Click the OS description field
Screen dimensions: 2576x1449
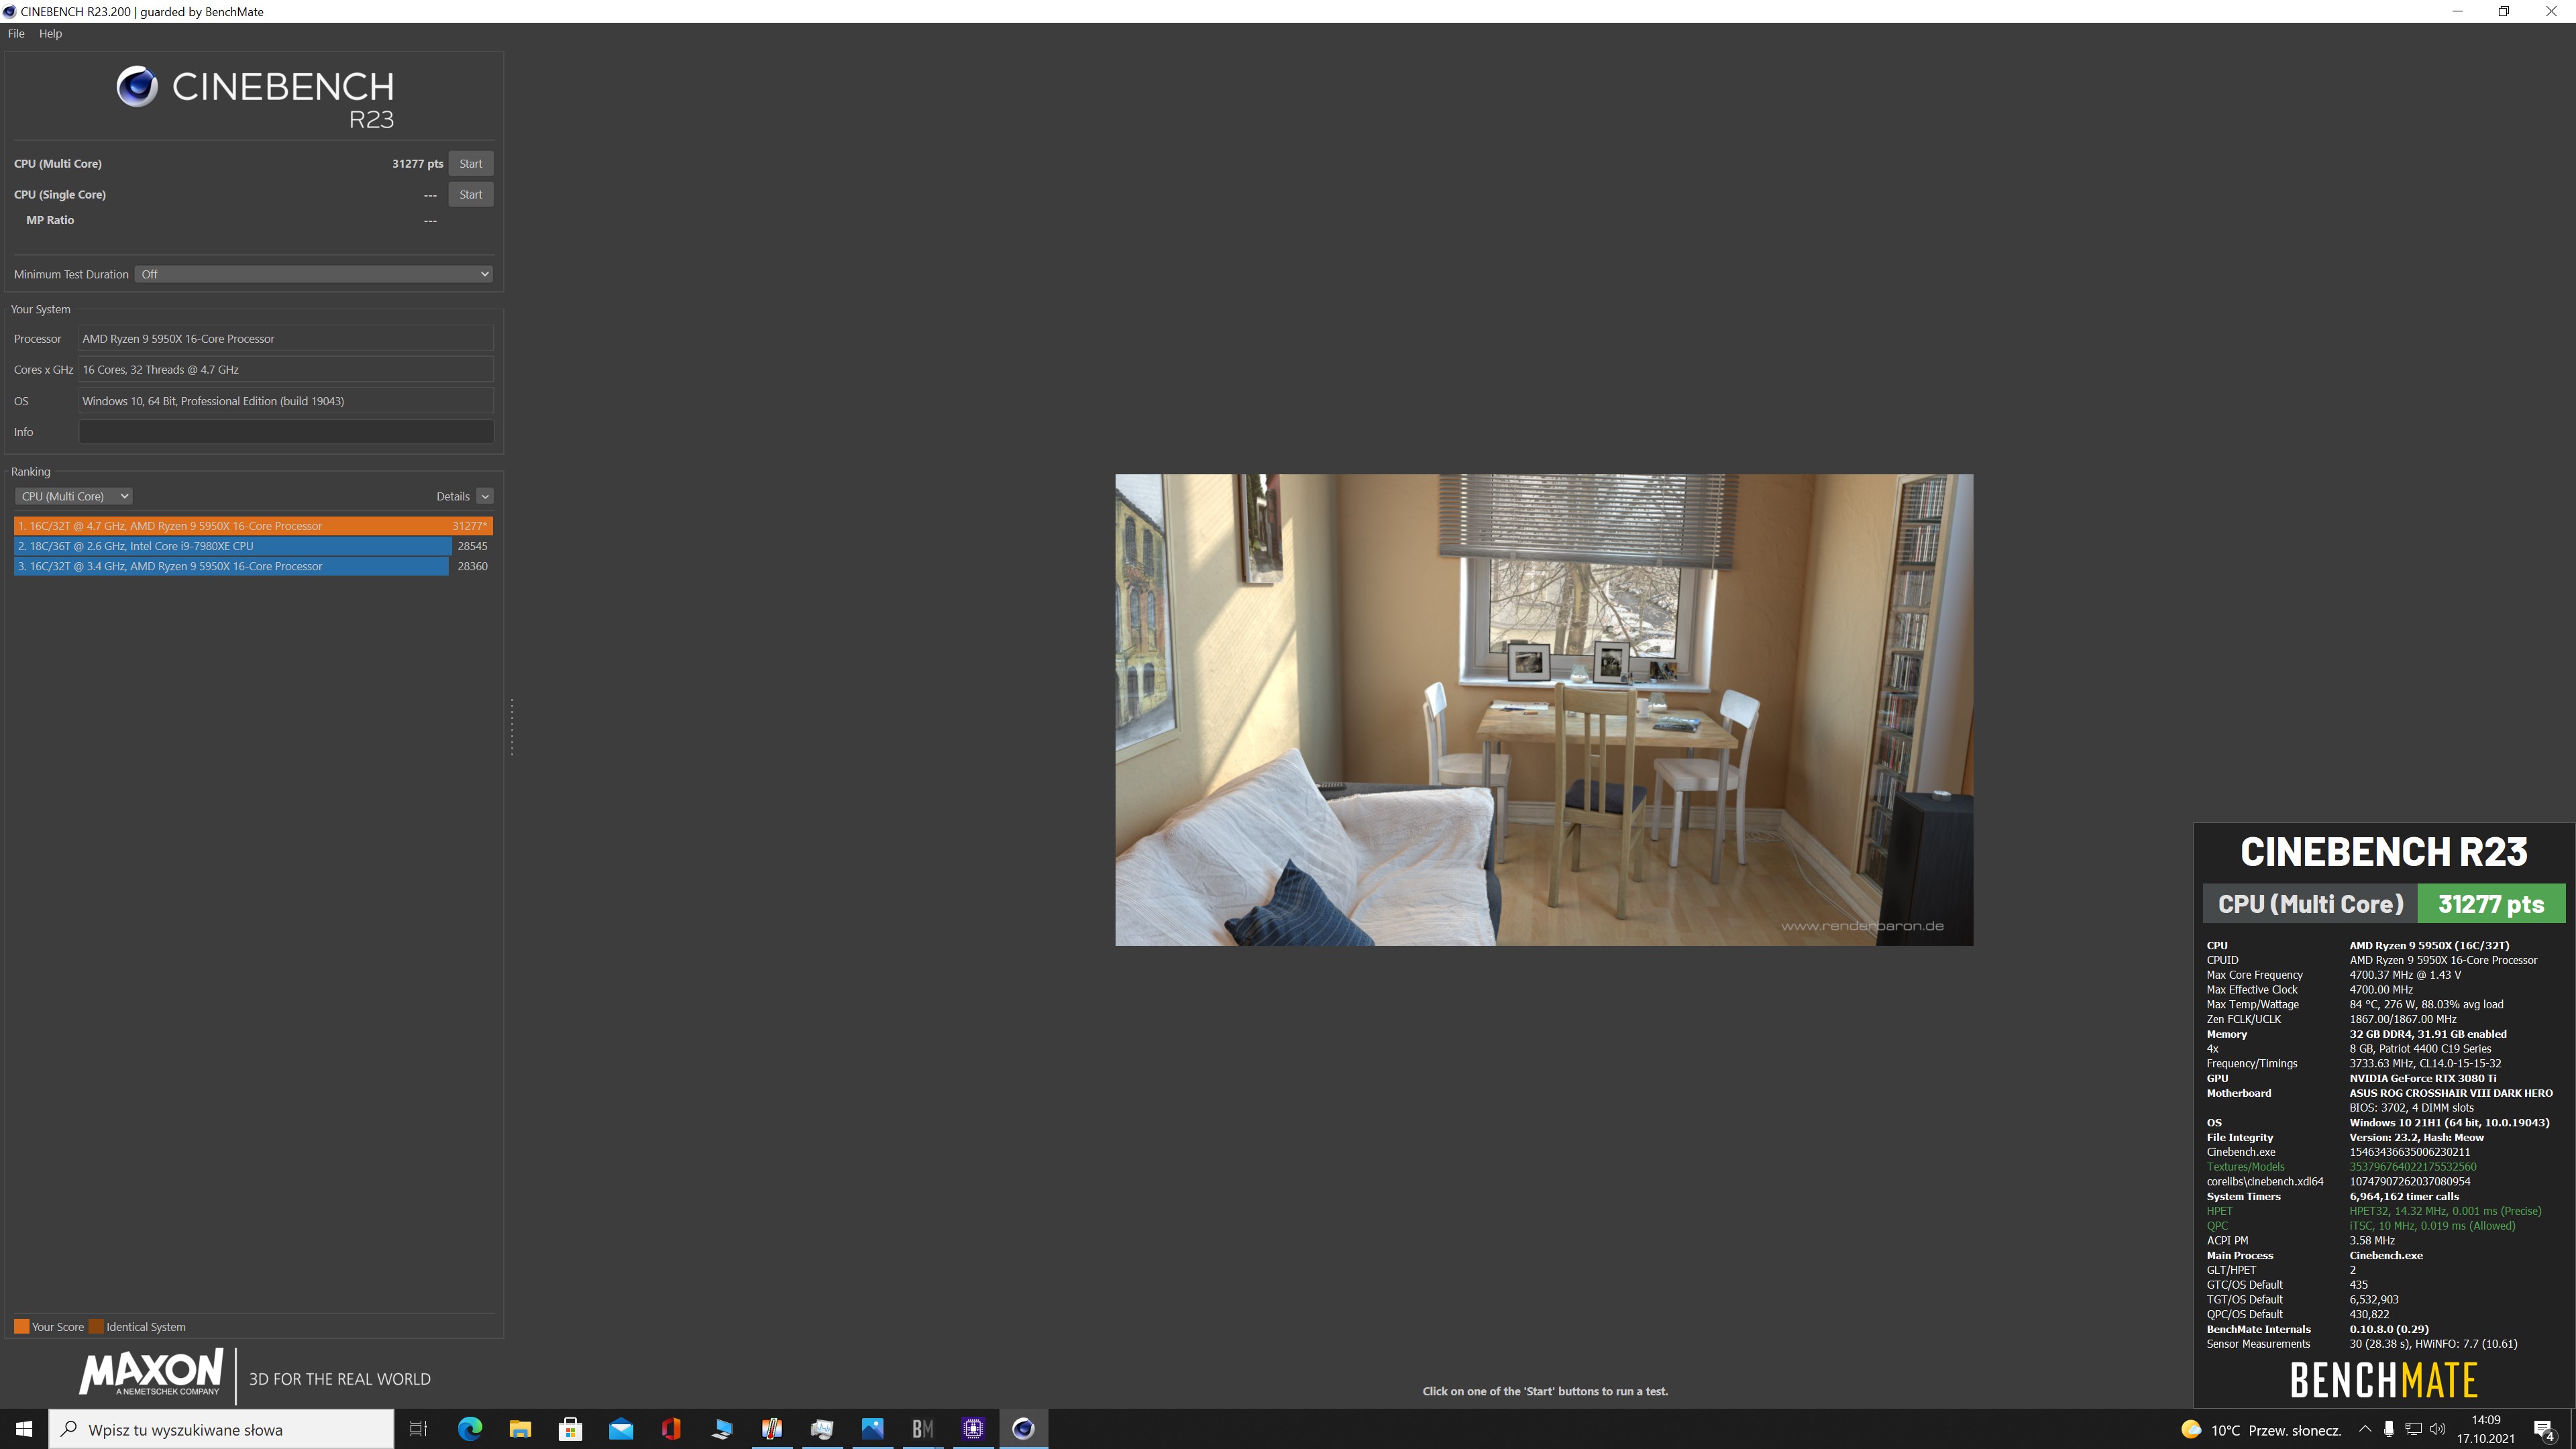click(286, 401)
